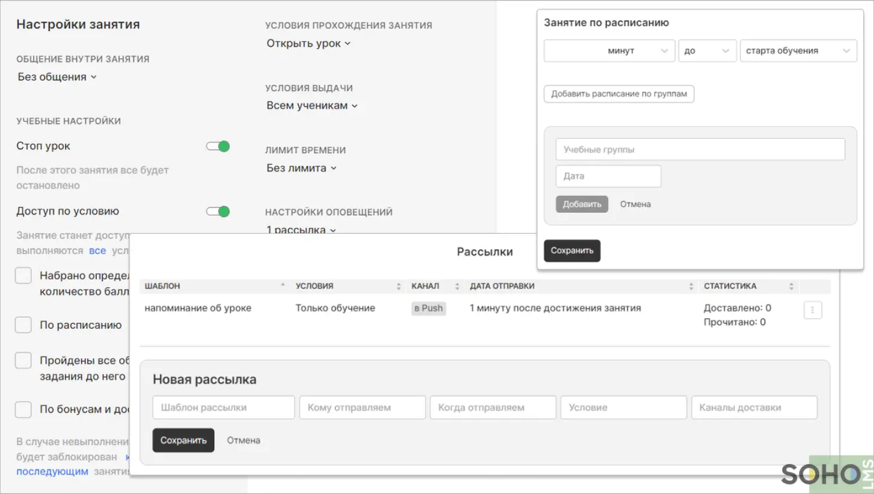
Task: Open the минут units dropdown
Action: point(609,50)
